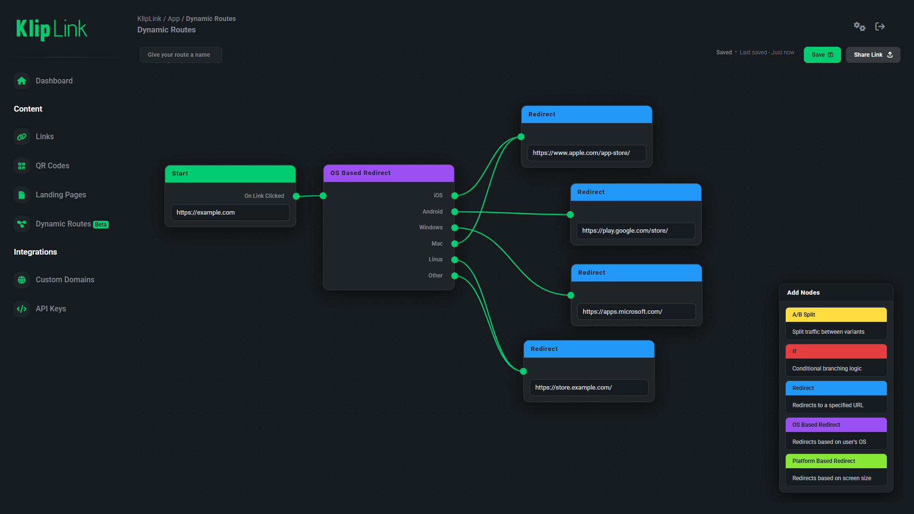Click the store.example.com Redirect input port
Viewport: 914px width, 514px height.
[x=524, y=371]
